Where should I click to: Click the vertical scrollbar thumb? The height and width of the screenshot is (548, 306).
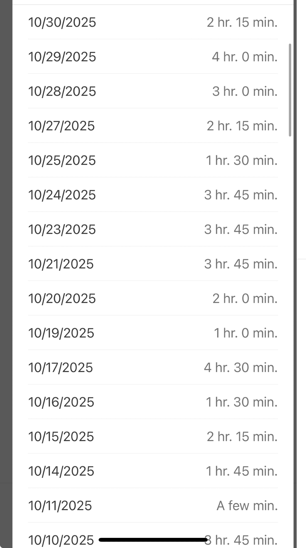[x=290, y=90]
